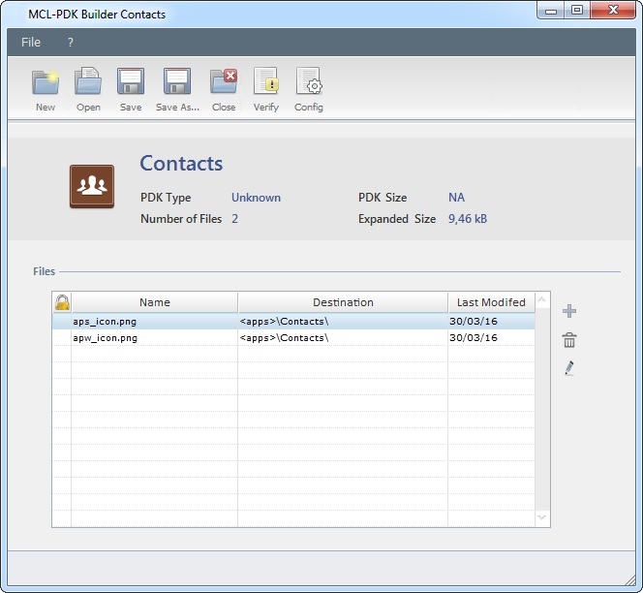Open the ? help menu

pyautogui.click(x=71, y=43)
